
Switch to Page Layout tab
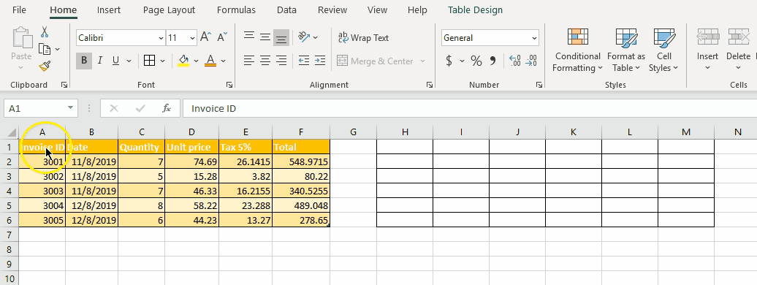(x=169, y=9)
